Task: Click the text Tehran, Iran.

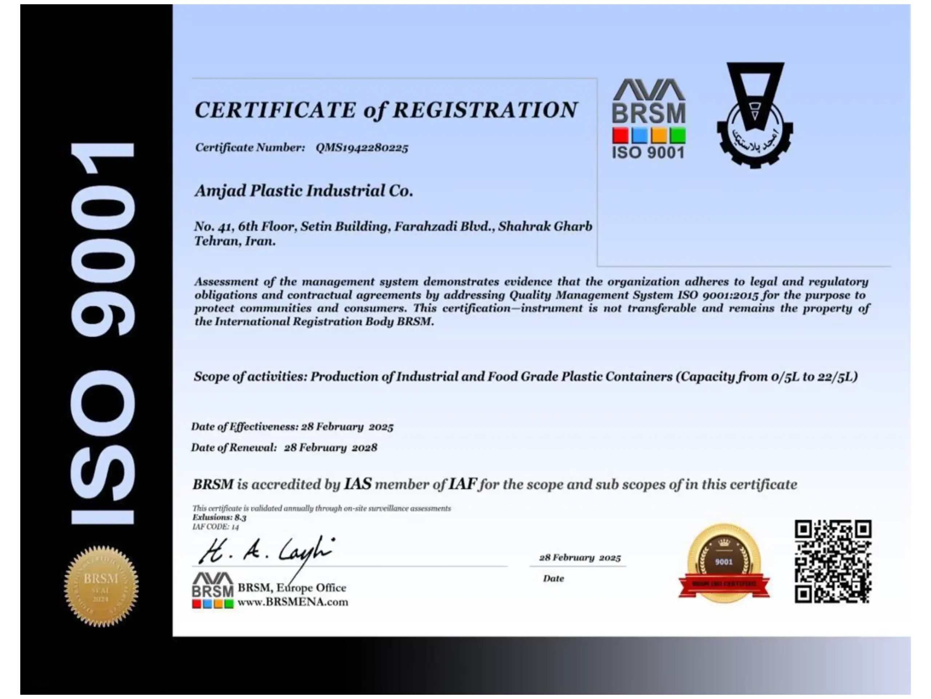Action: [235, 241]
